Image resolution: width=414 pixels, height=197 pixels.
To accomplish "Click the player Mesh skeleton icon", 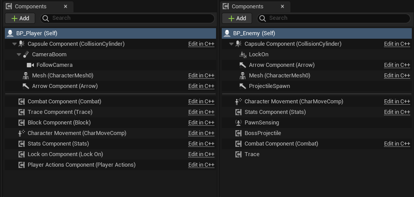I will point(26,76).
